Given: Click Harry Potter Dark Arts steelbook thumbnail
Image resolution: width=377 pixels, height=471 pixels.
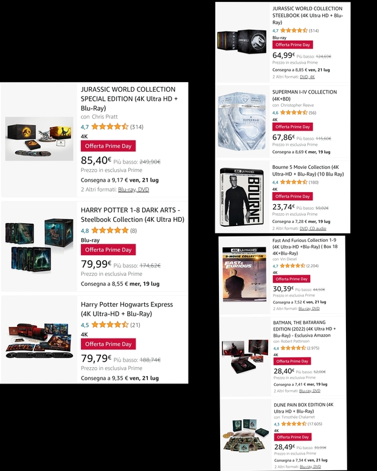Looking at the screenshot, I should click(x=39, y=245).
